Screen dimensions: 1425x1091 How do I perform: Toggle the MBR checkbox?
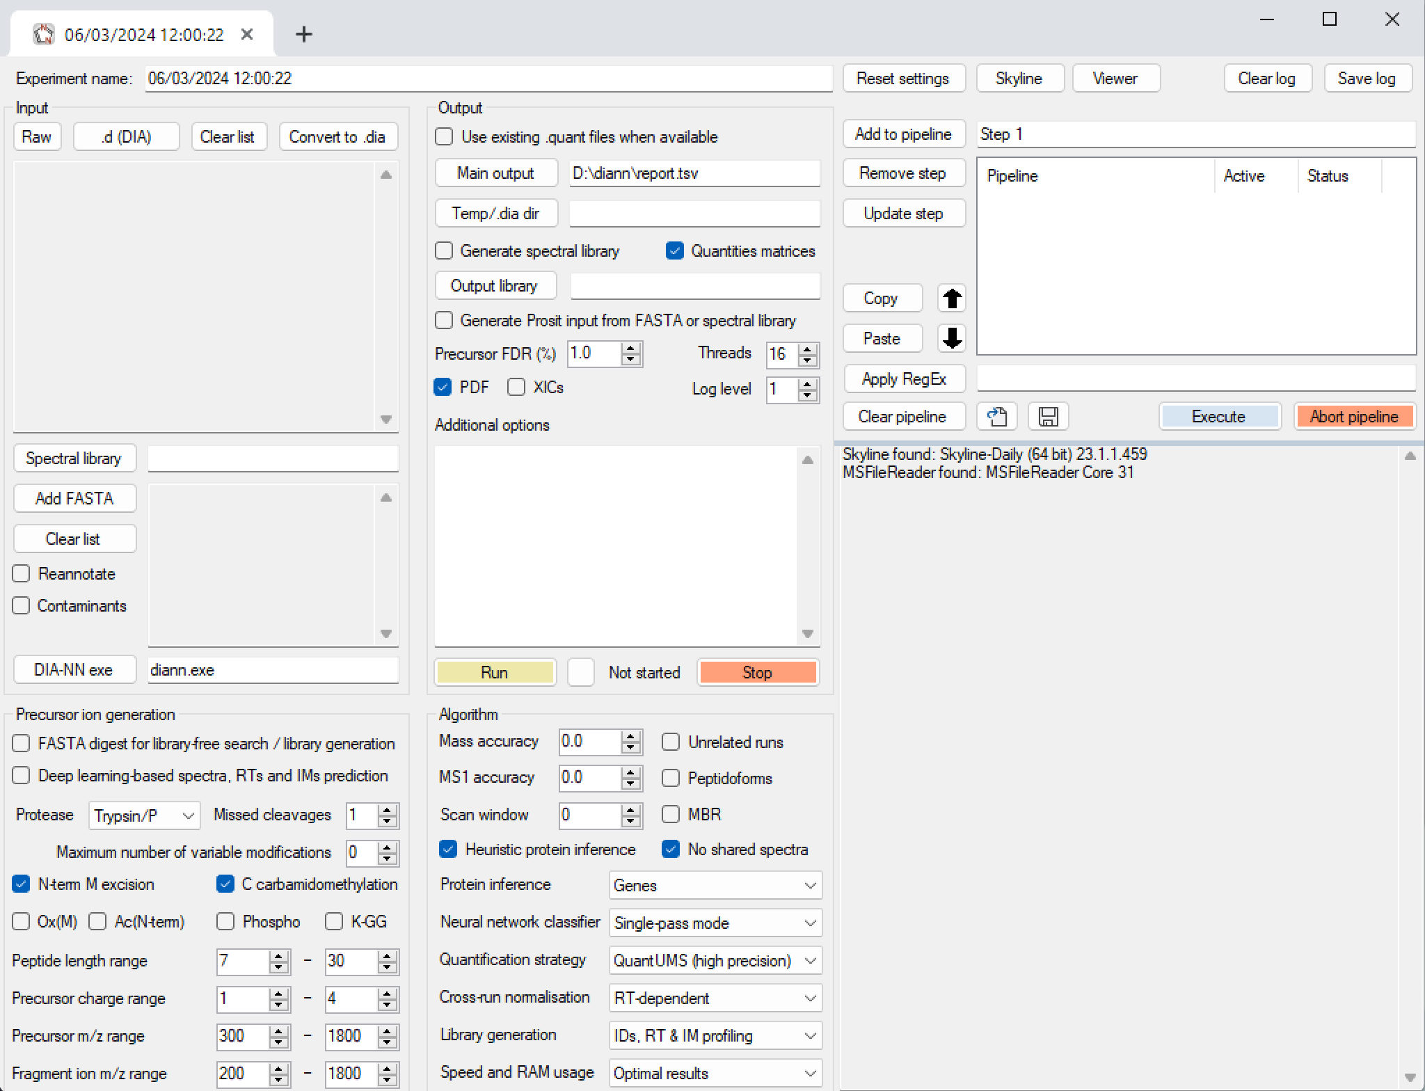[x=671, y=814]
